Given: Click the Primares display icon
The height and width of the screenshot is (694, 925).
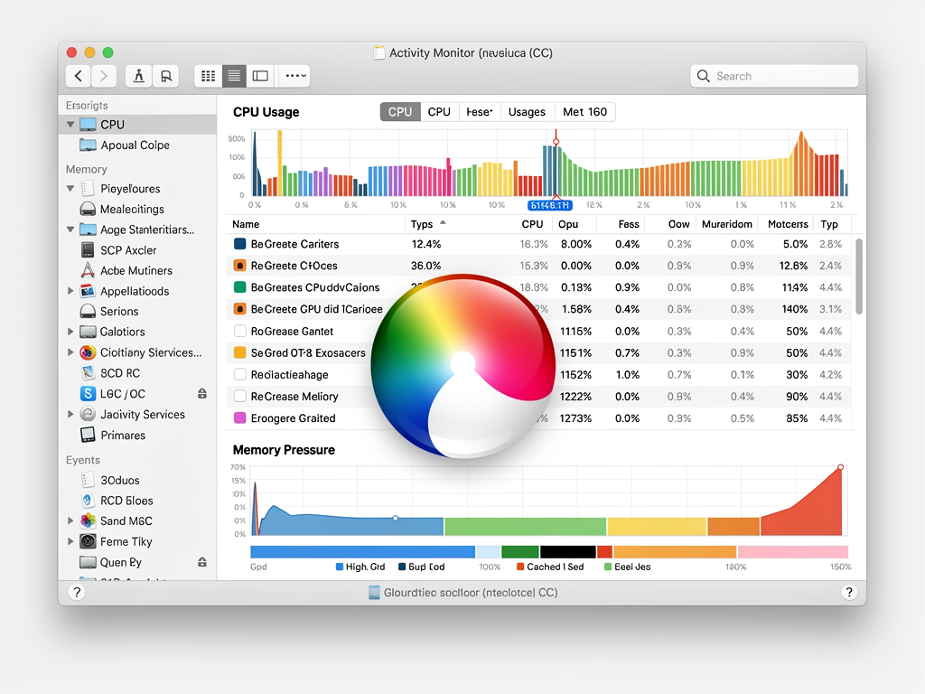Looking at the screenshot, I should tap(88, 435).
